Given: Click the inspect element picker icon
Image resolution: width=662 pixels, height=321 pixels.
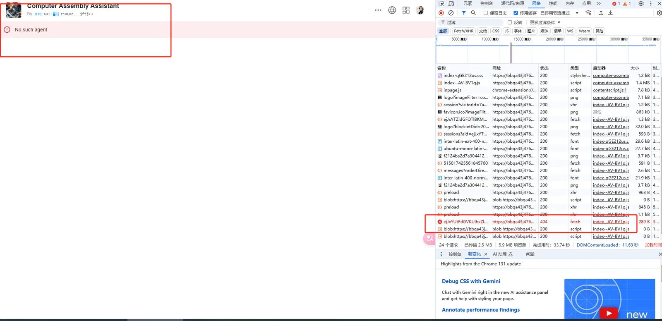Looking at the screenshot, I should tap(441, 3).
